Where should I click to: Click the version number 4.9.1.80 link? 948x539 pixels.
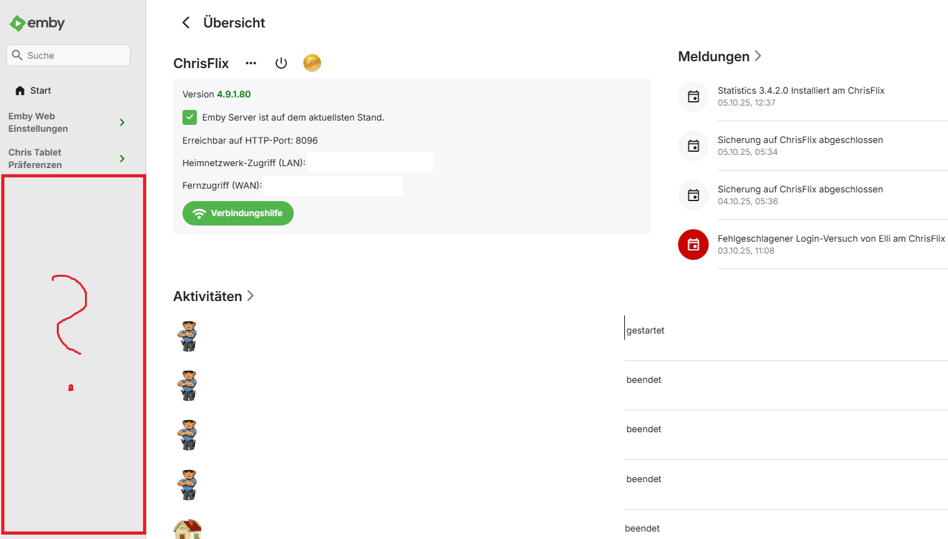click(234, 94)
